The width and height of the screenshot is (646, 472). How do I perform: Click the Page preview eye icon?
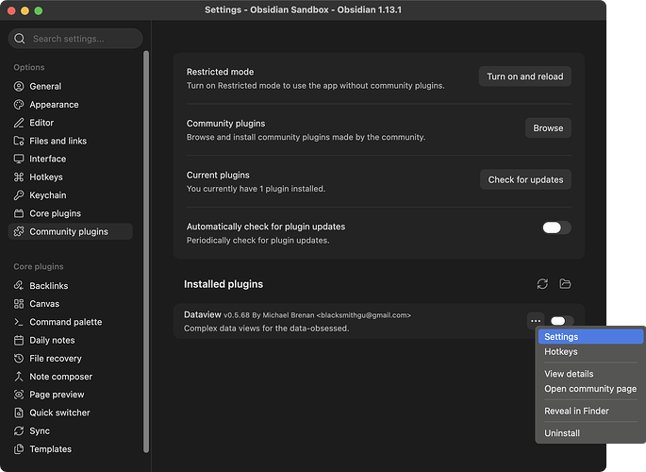click(x=19, y=395)
